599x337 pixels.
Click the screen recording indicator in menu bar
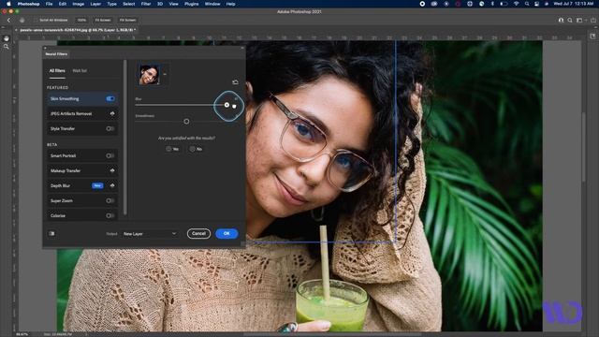coord(422,4)
